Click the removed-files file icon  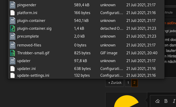click(x=13, y=45)
